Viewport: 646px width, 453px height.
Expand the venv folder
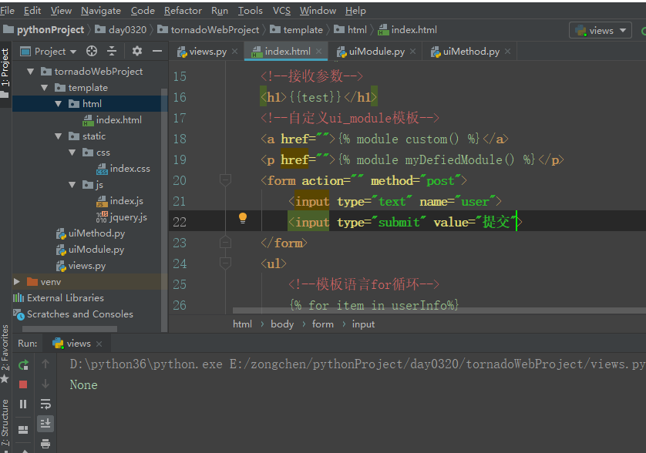click(17, 282)
